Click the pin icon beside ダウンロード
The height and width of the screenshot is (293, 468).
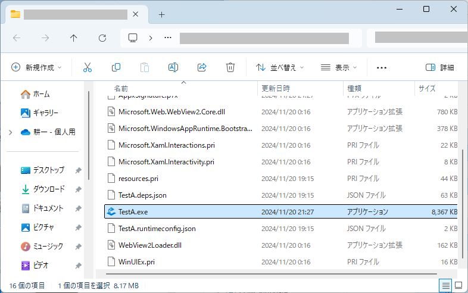click(x=78, y=189)
